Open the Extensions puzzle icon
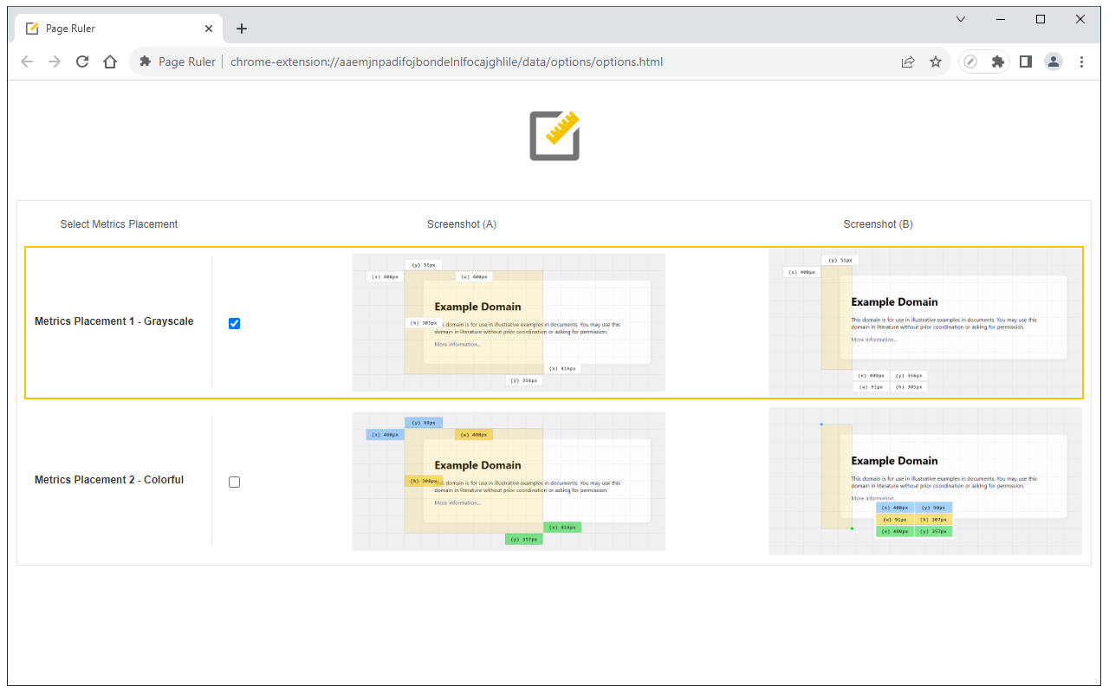 998,62
